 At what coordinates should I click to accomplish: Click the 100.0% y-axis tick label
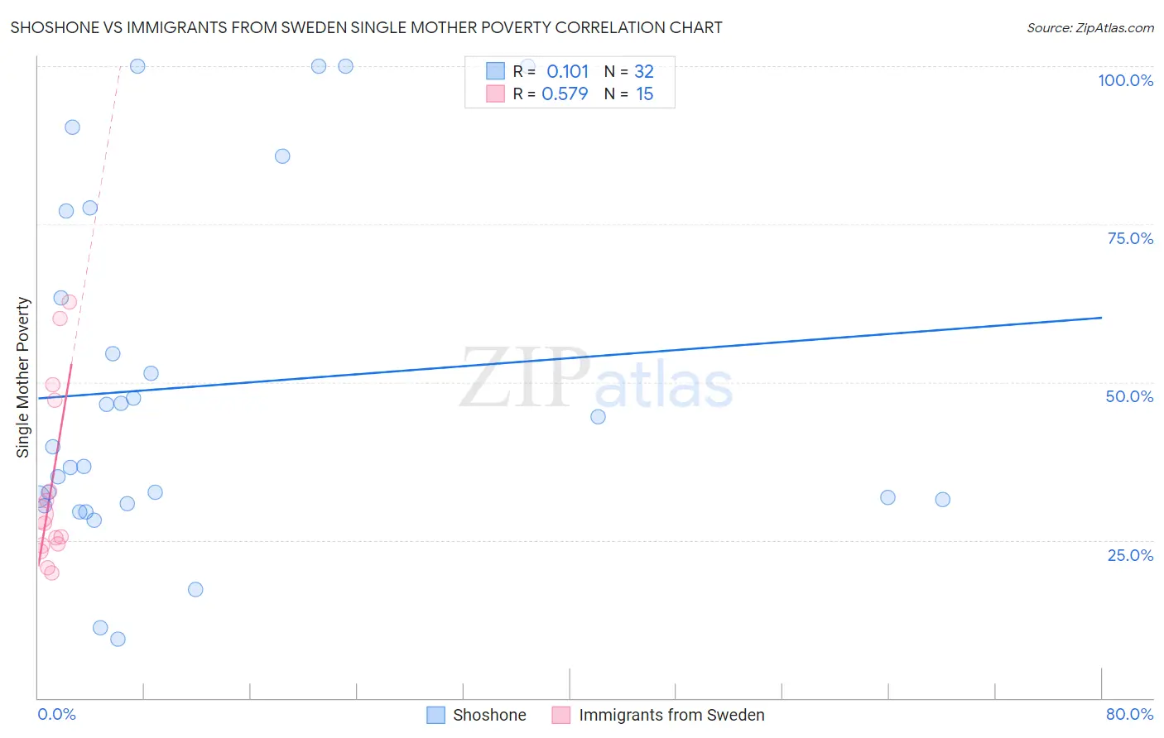[x=1125, y=80]
